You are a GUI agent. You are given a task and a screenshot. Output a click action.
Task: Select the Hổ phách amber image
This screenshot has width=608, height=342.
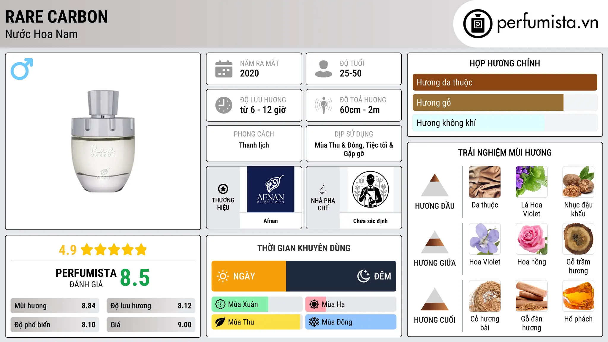coord(578,296)
